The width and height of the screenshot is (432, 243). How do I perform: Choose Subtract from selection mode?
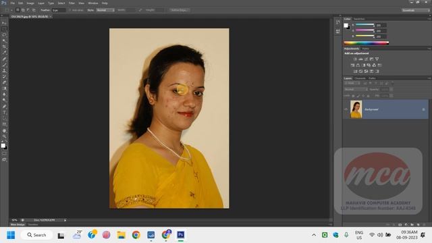[28, 10]
